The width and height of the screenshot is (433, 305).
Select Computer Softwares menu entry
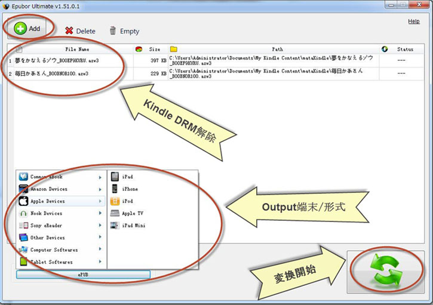pyautogui.click(x=62, y=249)
